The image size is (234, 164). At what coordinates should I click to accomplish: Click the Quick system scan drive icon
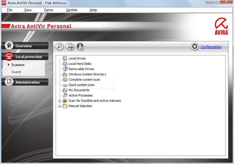click(x=65, y=85)
